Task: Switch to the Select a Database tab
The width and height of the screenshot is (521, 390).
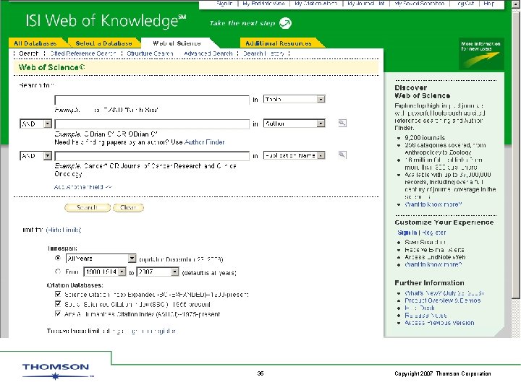Action: point(103,43)
